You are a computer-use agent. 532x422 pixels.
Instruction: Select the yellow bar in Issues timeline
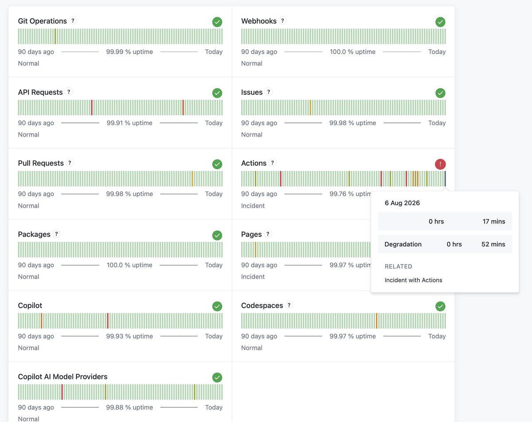pyautogui.click(x=310, y=108)
